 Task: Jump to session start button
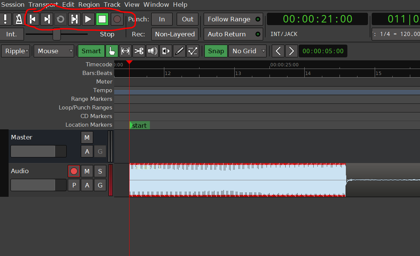[33, 19]
